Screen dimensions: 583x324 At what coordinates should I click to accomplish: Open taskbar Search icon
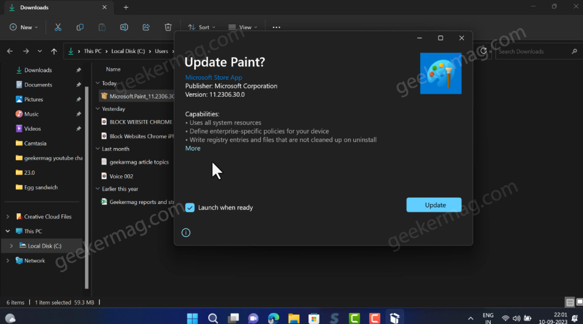click(213, 318)
